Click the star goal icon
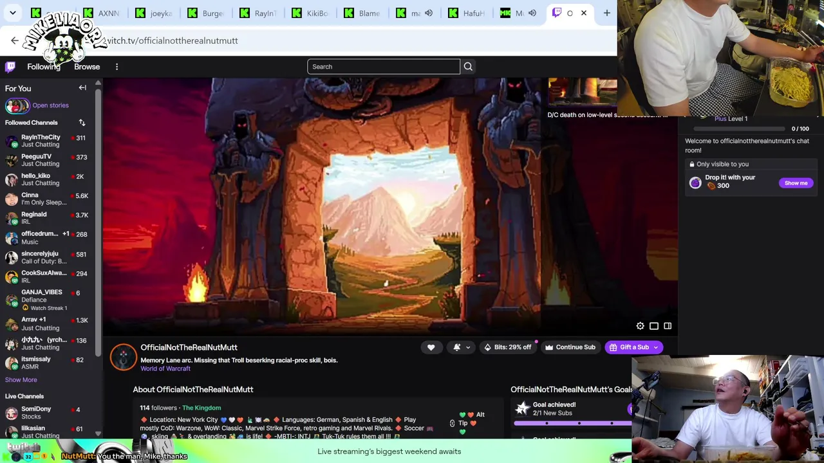The width and height of the screenshot is (824, 463). [522, 408]
